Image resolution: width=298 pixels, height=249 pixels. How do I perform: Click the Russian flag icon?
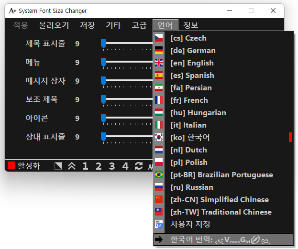[x=159, y=187]
